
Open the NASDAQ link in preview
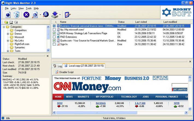101,103
